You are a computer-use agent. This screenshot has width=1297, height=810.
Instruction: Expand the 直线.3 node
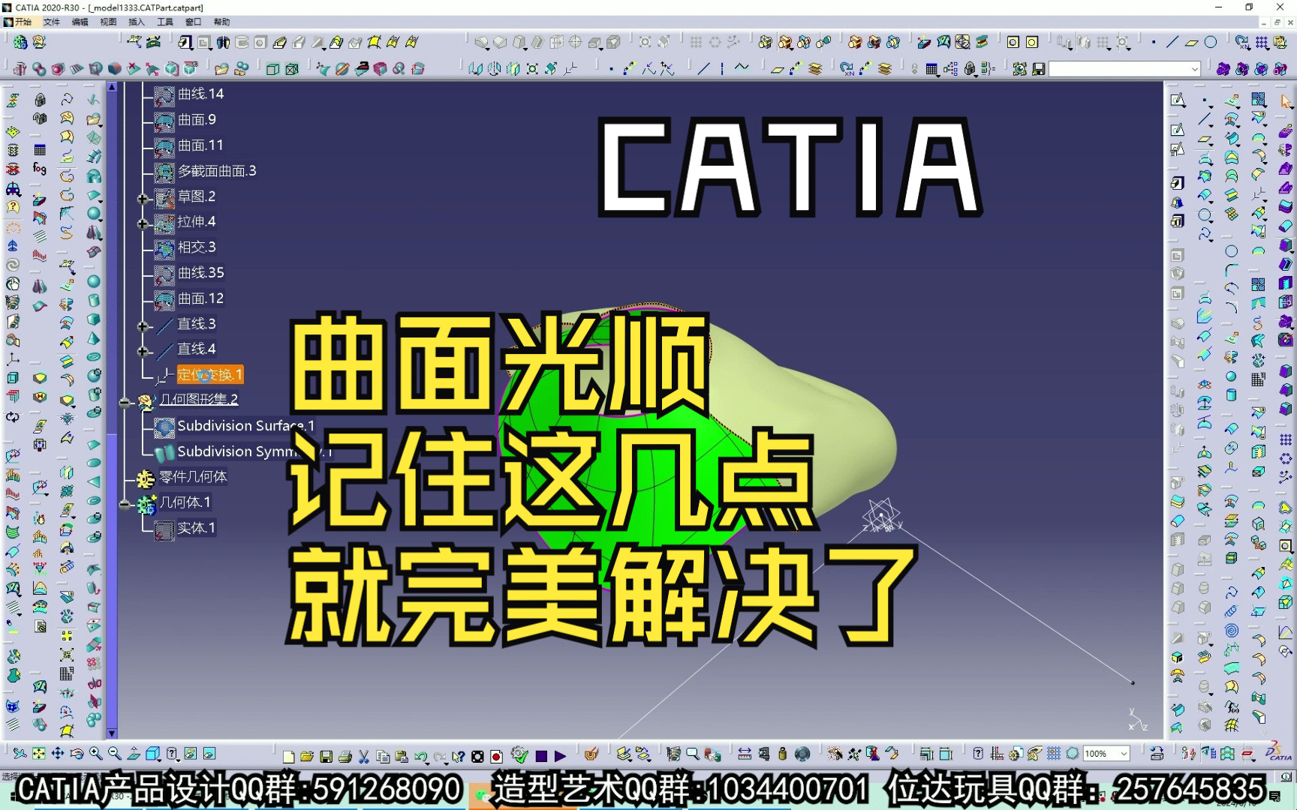(x=142, y=326)
